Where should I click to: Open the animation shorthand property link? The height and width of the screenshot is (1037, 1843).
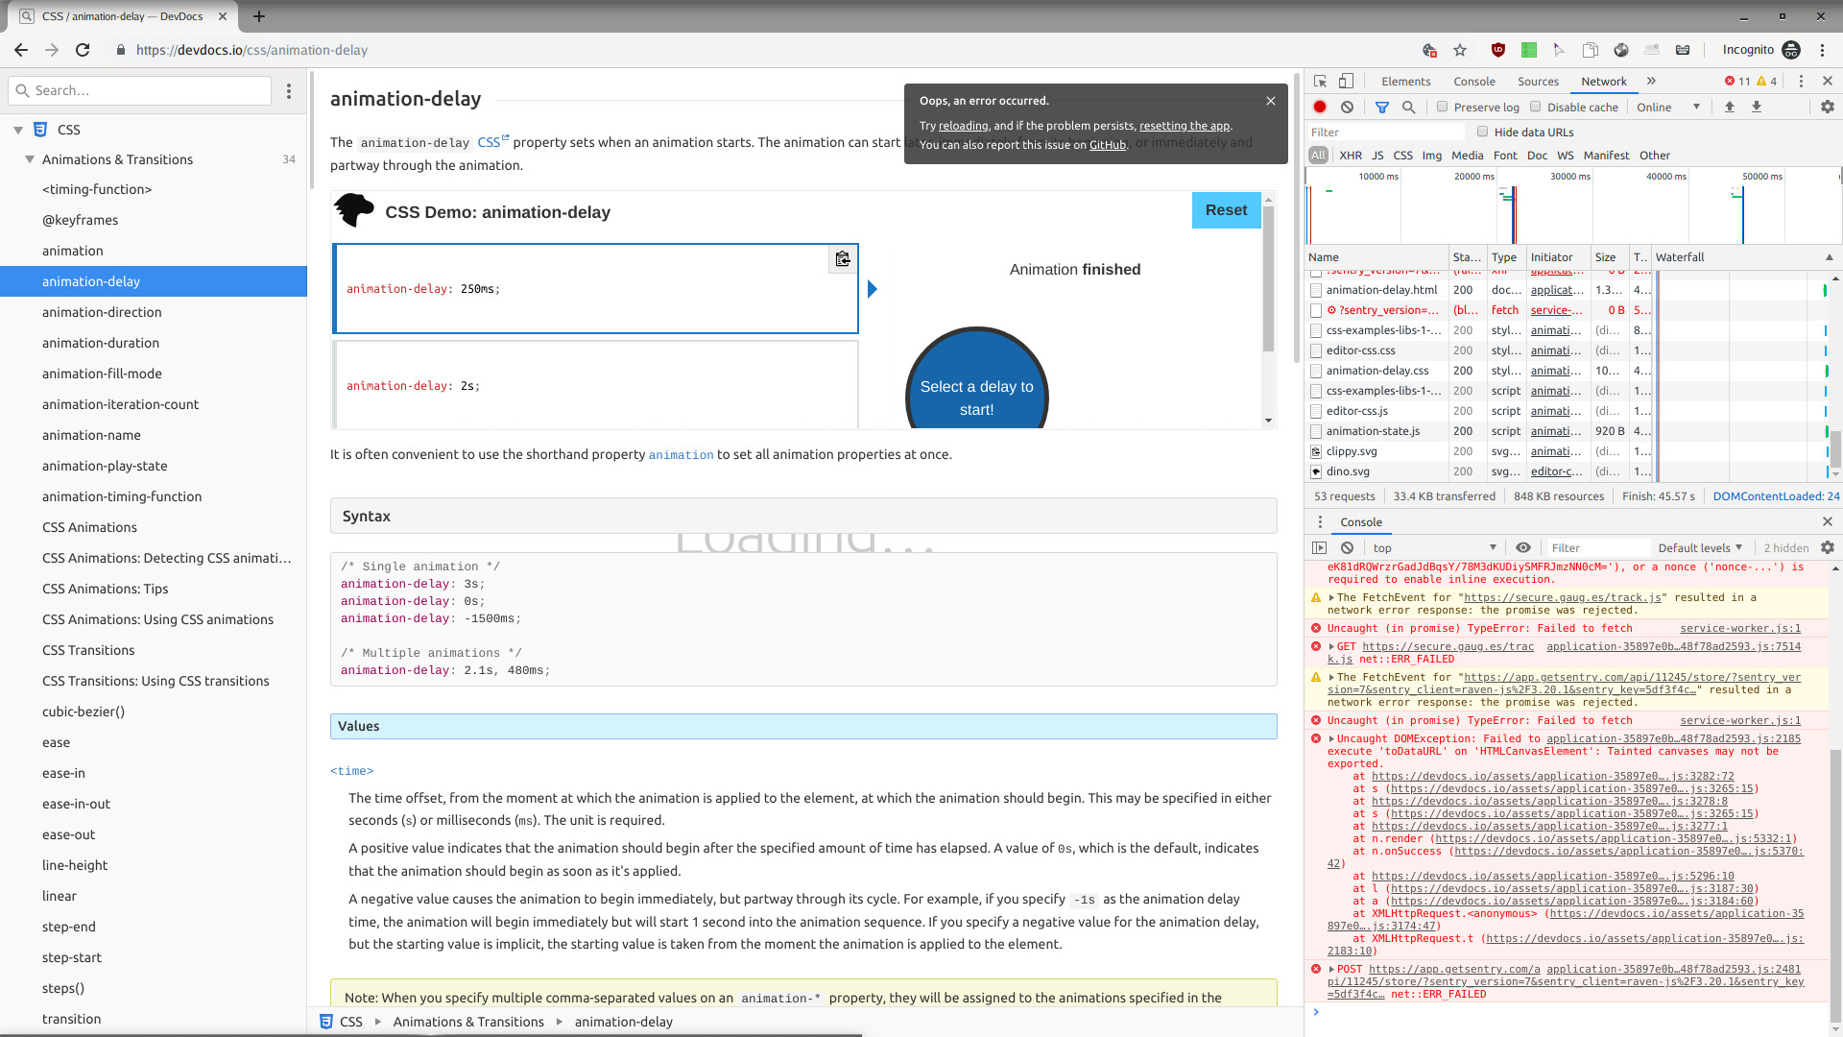682,454
